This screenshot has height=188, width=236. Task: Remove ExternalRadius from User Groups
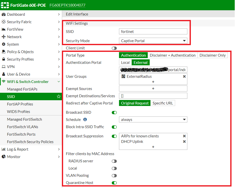[x=184, y=77]
